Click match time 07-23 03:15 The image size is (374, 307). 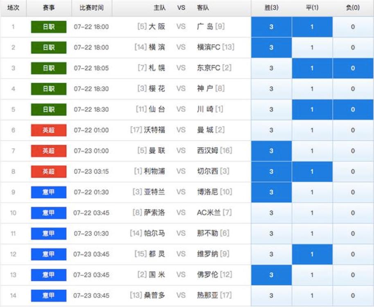91,172
